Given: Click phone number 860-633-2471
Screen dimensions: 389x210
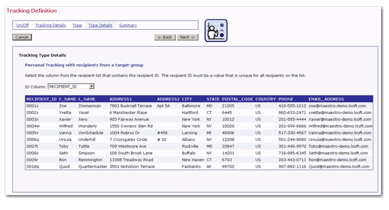Looking at the screenshot, I should pos(292,112).
